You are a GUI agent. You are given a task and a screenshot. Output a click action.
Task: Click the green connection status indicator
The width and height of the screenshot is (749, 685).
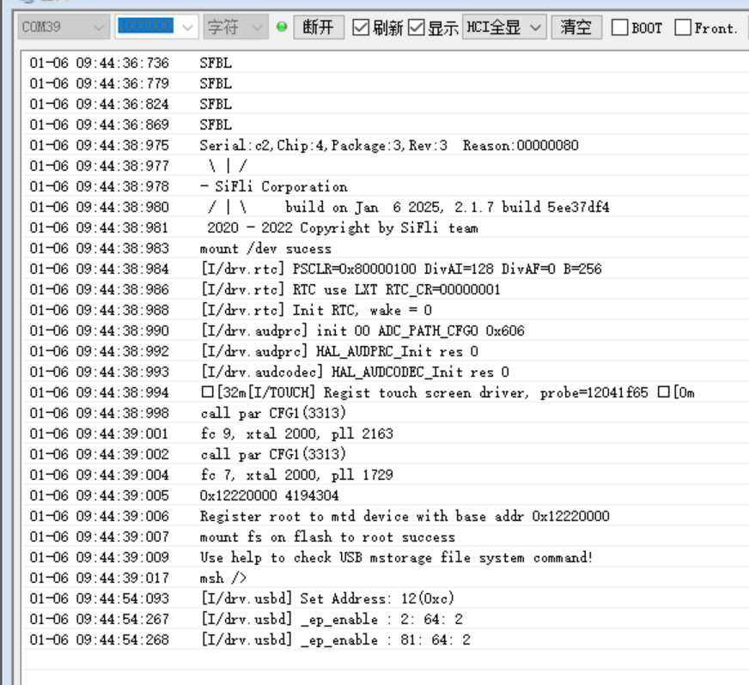[282, 27]
